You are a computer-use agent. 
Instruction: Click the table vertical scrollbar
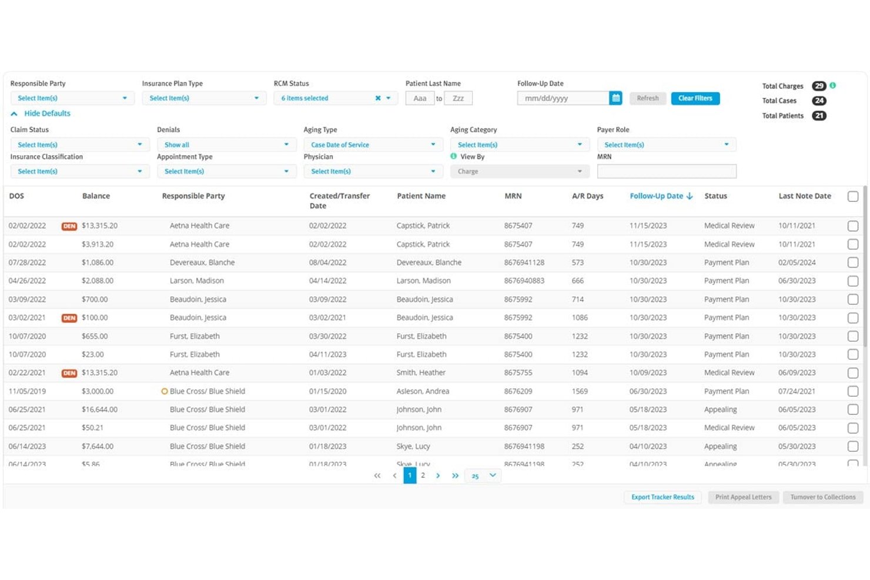tap(865, 266)
